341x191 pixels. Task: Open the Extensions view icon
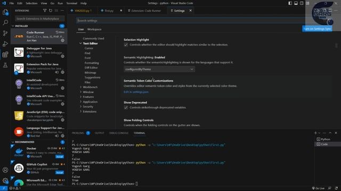pyautogui.click(x=5, y=54)
